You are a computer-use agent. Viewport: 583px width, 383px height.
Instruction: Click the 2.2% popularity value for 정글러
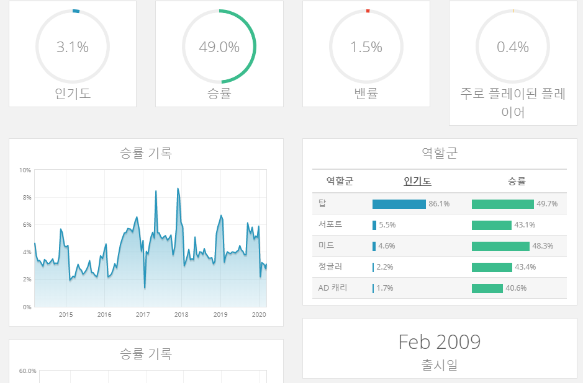384,267
